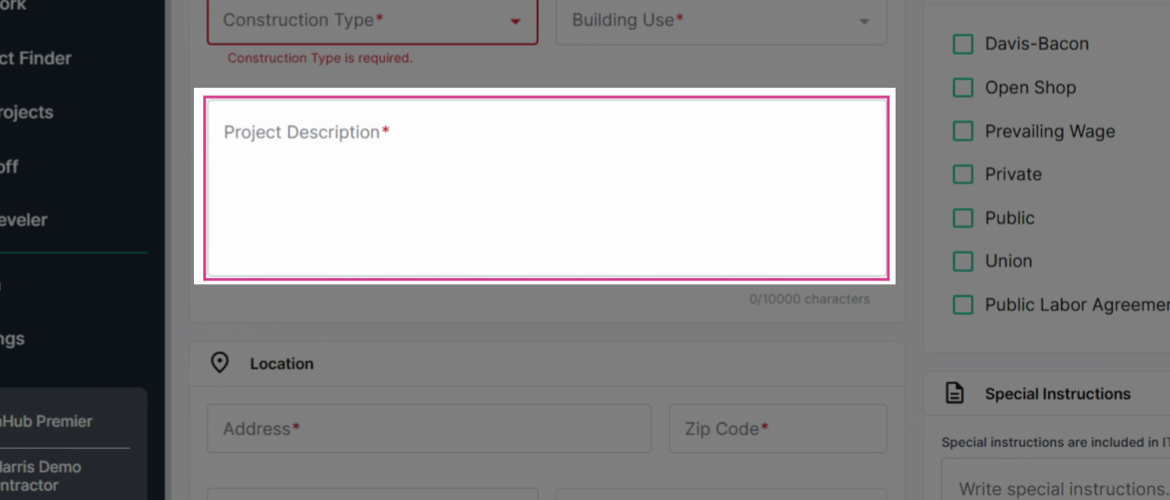Open the Construction Type dropdown arrow
Image resolution: width=1170 pixels, height=500 pixels.
point(515,21)
